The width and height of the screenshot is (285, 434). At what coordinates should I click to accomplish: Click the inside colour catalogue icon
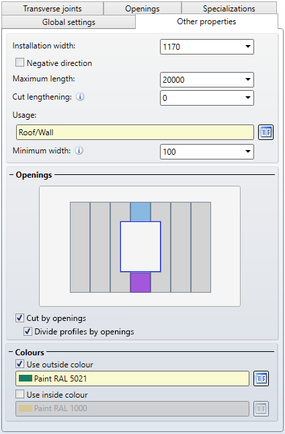tap(261, 408)
